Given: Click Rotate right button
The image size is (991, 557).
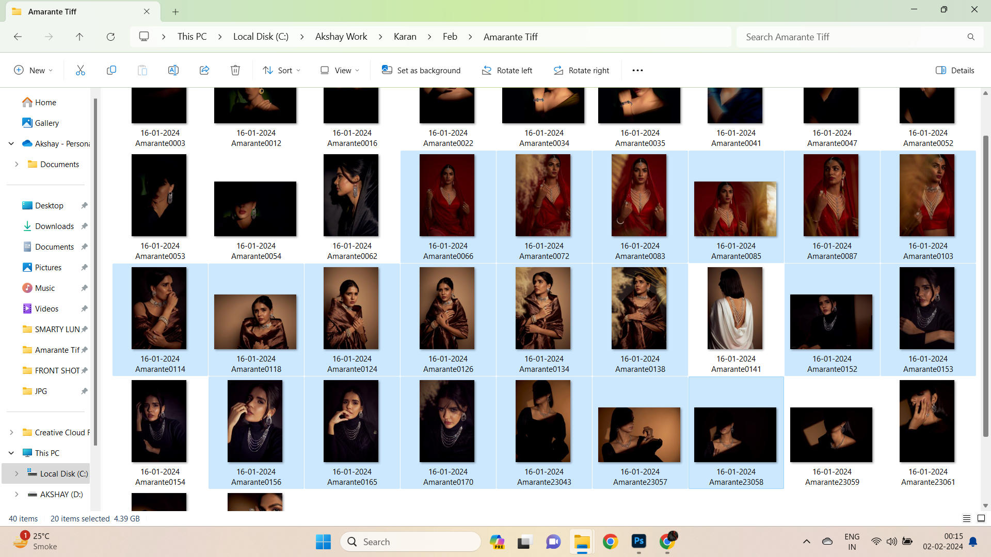Looking at the screenshot, I should (x=581, y=70).
